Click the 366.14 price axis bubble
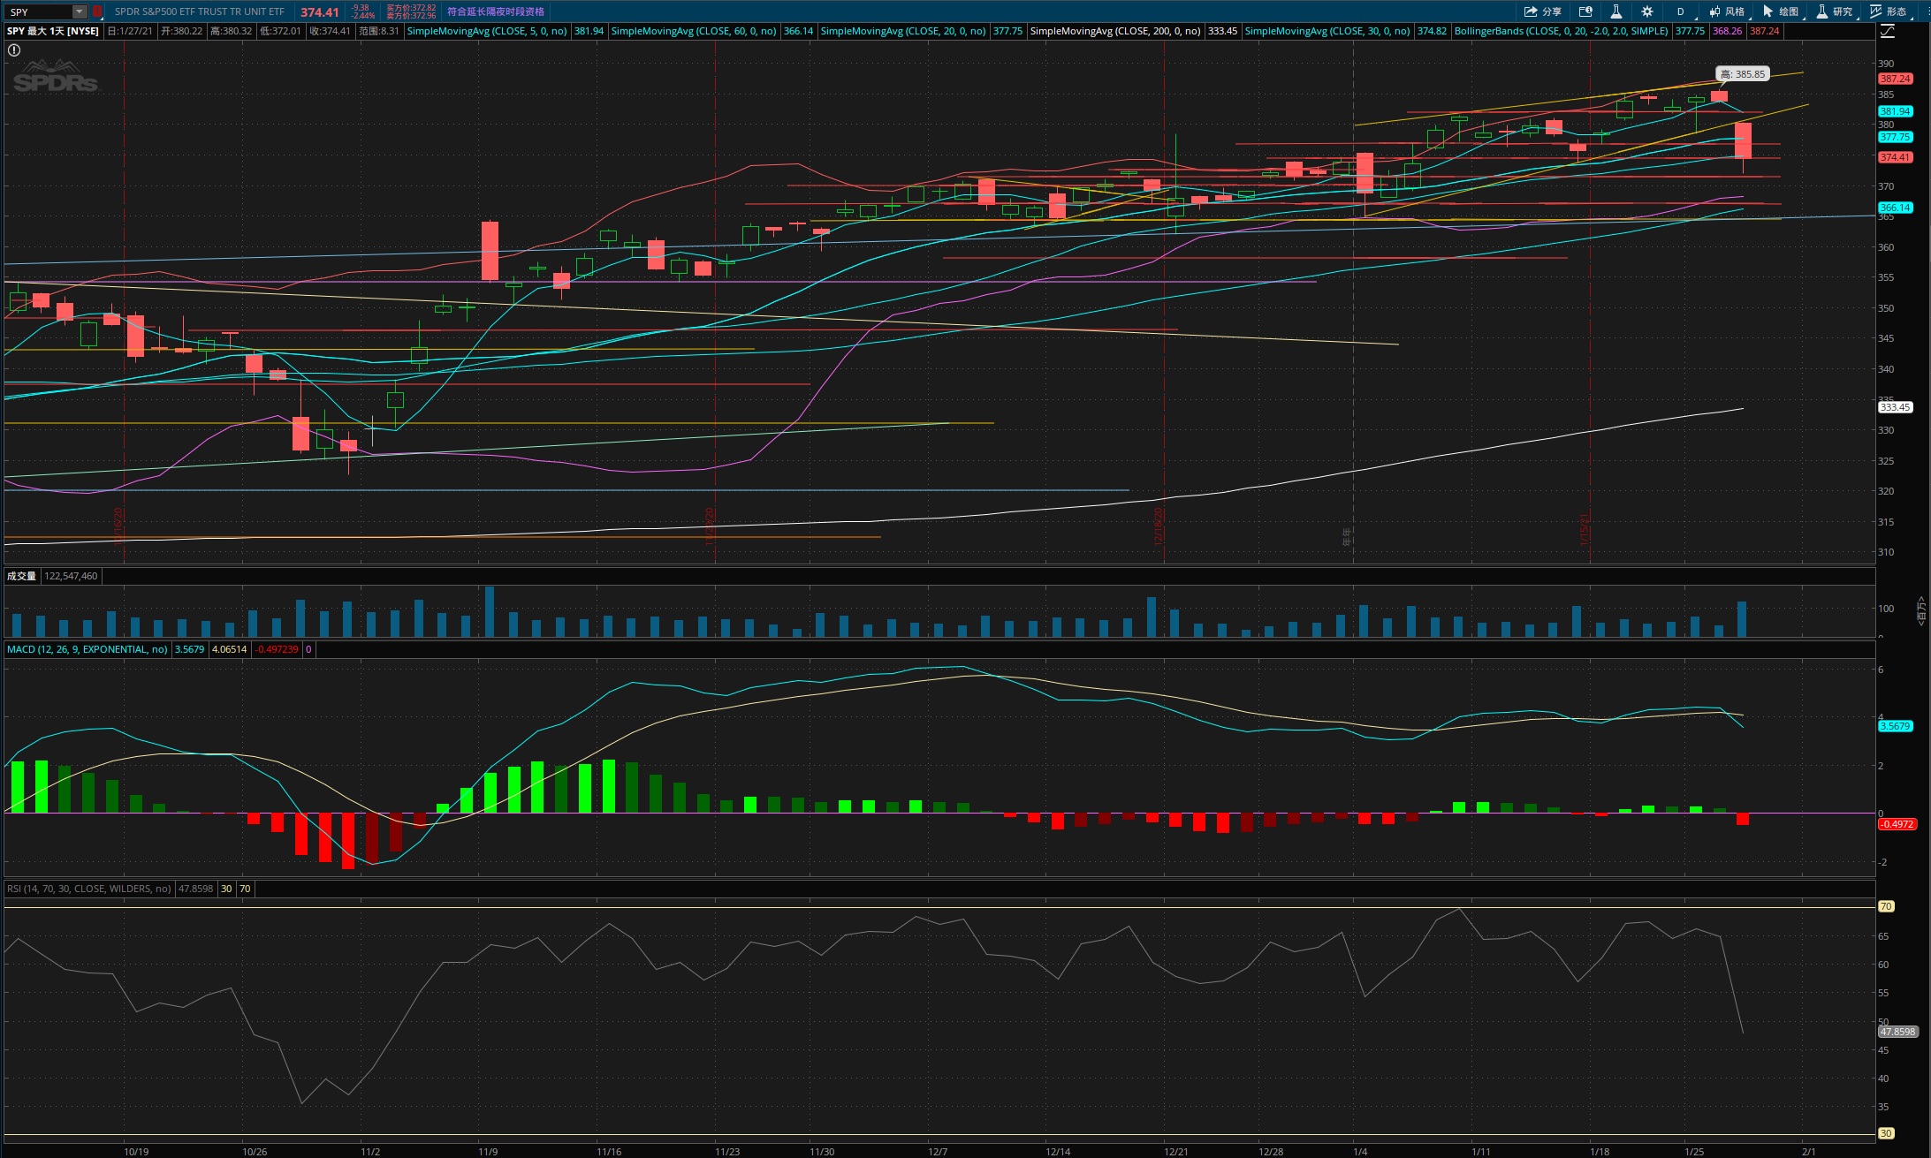 coord(1895,208)
